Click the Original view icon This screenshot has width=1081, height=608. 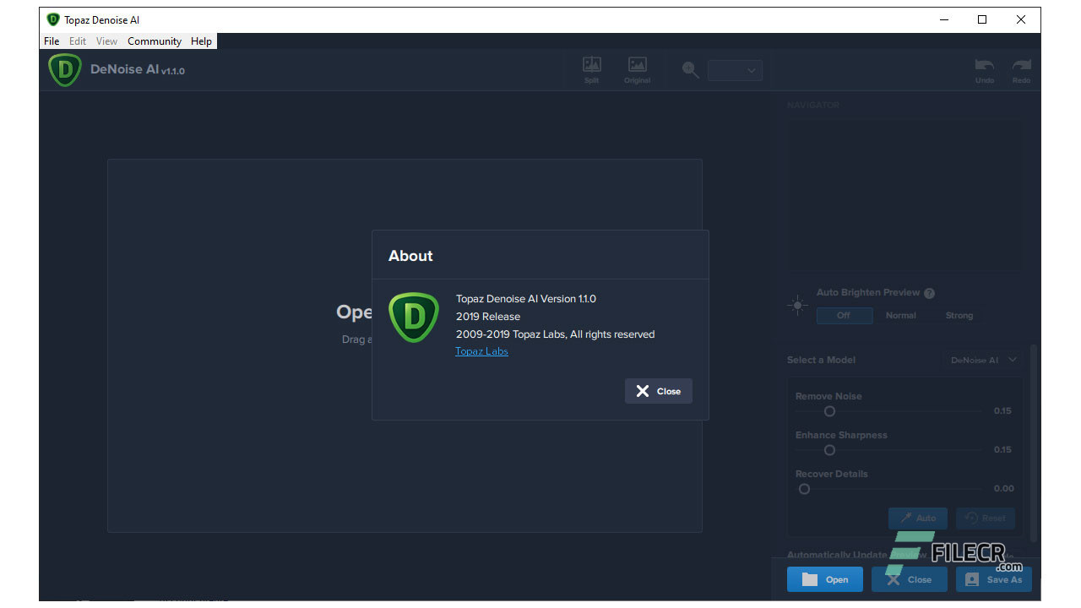click(637, 66)
